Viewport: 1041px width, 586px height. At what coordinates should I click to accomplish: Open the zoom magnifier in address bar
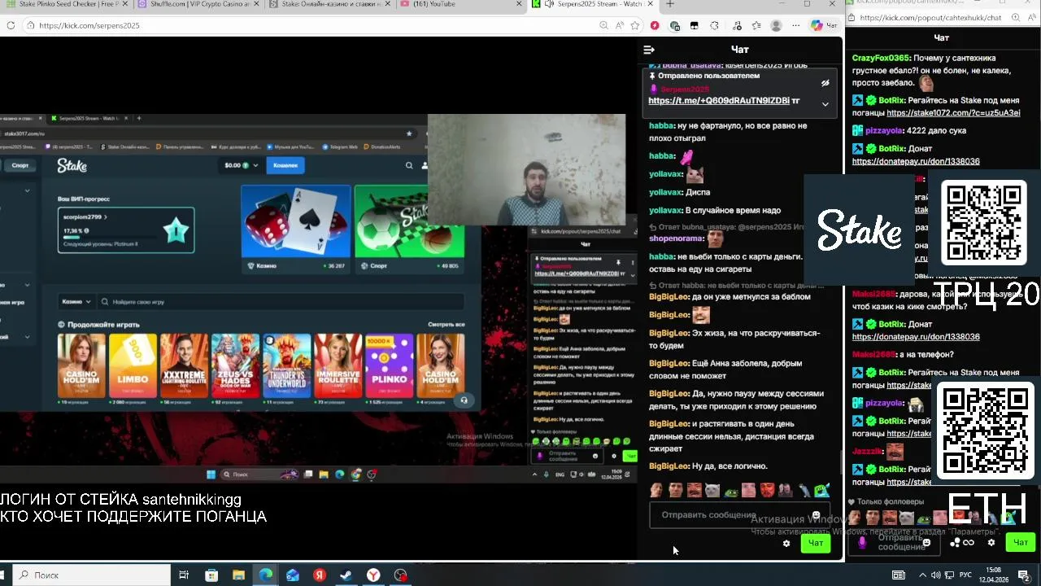point(603,25)
